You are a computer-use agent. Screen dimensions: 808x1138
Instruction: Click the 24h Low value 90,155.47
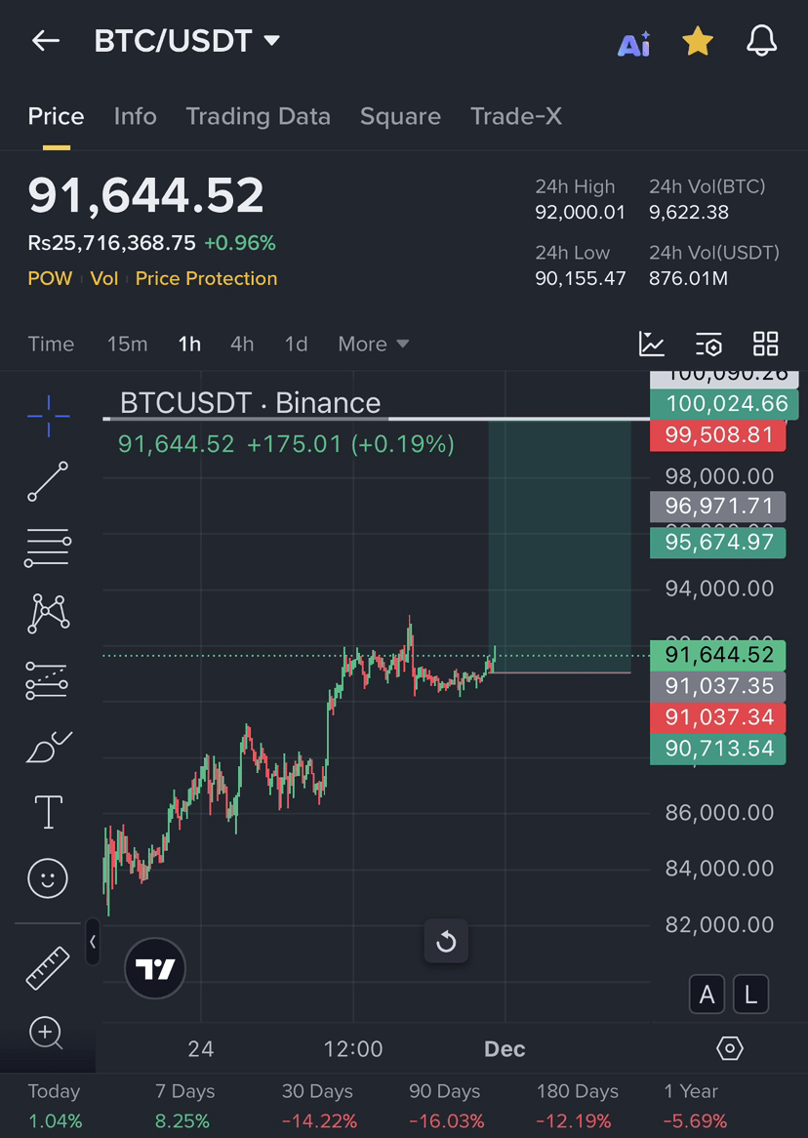(580, 279)
